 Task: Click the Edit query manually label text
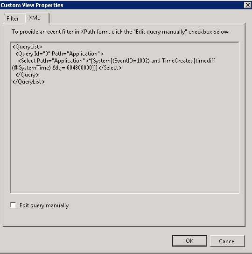[44, 205]
